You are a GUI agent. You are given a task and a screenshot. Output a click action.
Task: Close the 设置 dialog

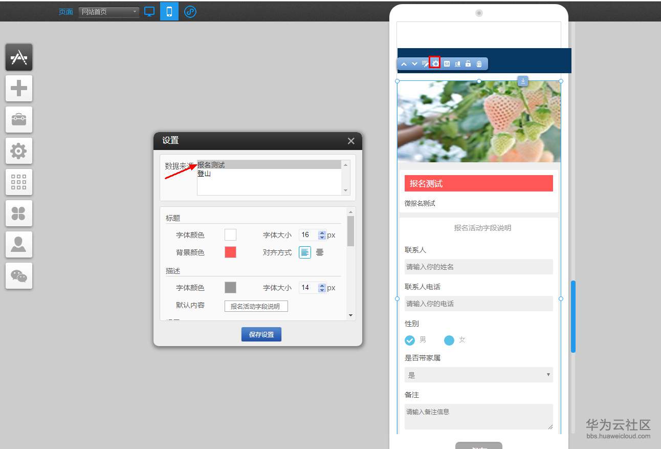351,141
